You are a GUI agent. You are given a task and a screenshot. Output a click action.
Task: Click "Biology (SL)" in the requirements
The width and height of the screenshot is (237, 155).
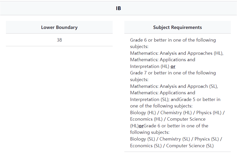[x=142, y=139]
